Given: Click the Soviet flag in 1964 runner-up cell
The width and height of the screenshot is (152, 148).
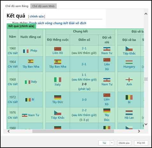Looking at the screenshot, I should 107,60.
